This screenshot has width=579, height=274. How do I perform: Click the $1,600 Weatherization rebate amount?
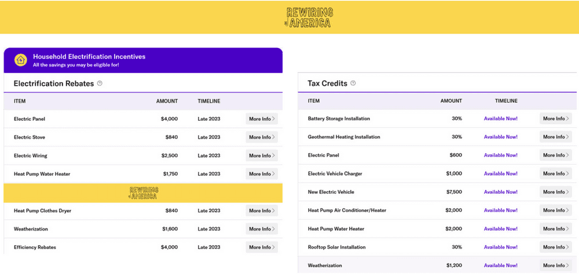pos(170,229)
